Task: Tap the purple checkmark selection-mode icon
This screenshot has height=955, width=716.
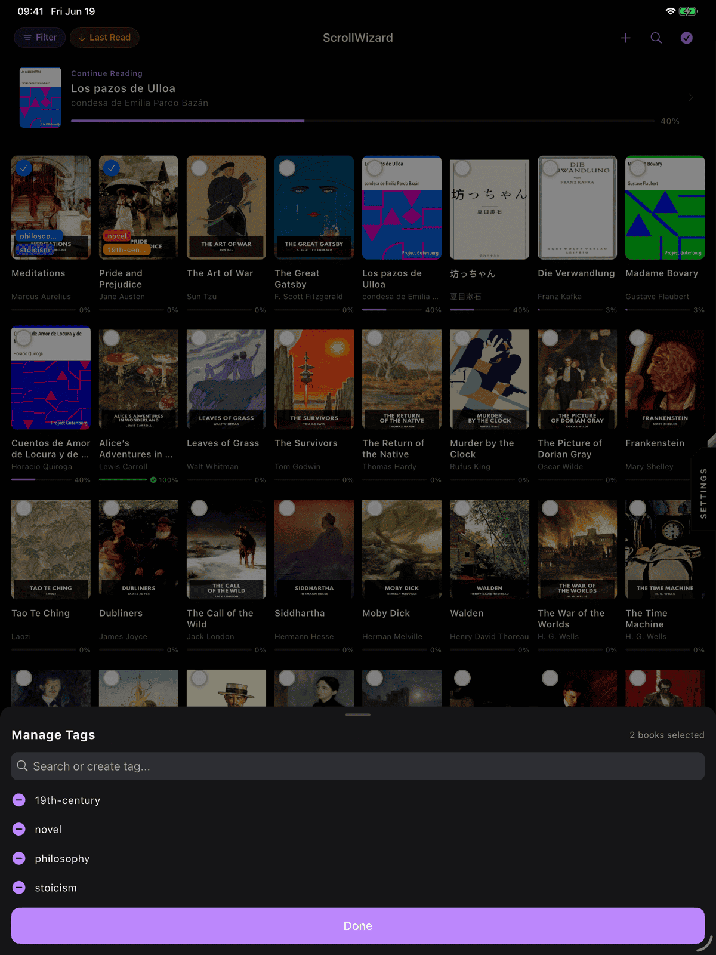Action: (687, 38)
